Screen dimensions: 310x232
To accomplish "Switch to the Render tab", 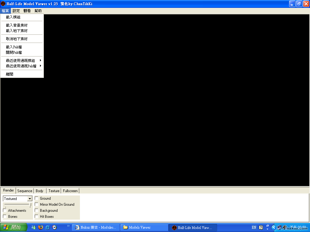I will point(8,190).
